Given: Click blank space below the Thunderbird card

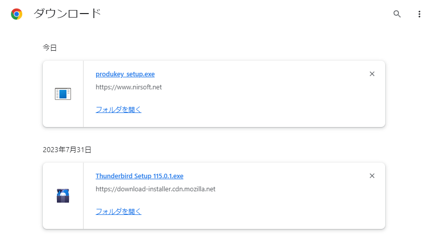Looking at the screenshot, I should coord(214,236).
